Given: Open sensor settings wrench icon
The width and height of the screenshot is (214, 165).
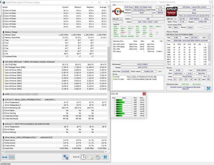Looking at the screenshot, I should pos(98,157).
